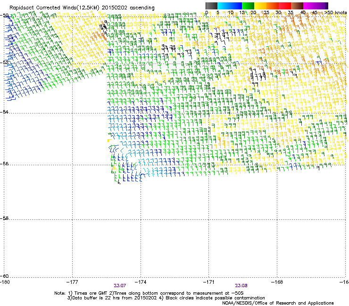
Task: Click the latitude label -60
Action: (4, 276)
